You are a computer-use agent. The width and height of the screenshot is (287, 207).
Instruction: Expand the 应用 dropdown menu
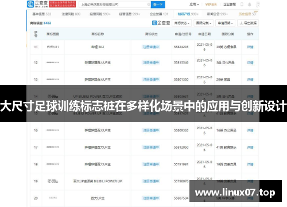click(x=194, y=4)
